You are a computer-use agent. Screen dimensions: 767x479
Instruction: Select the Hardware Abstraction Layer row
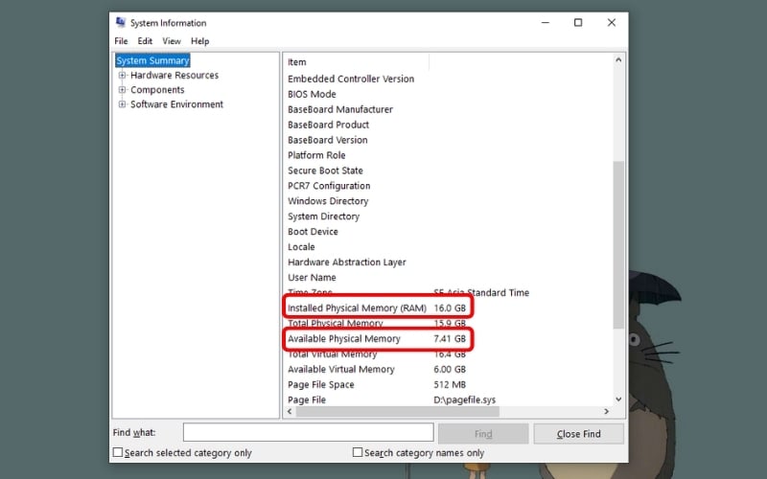(x=448, y=262)
